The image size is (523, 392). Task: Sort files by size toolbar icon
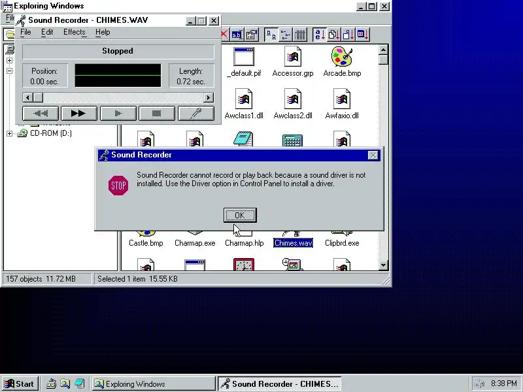pyautogui.click(x=348, y=35)
